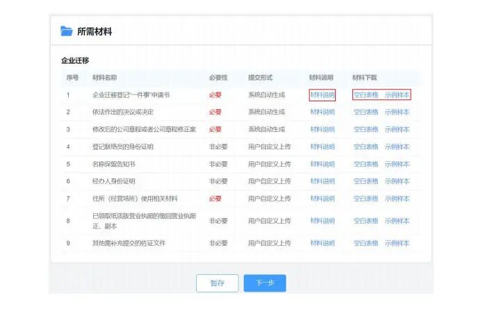
Task: Download 空白表格 for 住所（经营场所）使用相关材料
Action: (x=366, y=199)
